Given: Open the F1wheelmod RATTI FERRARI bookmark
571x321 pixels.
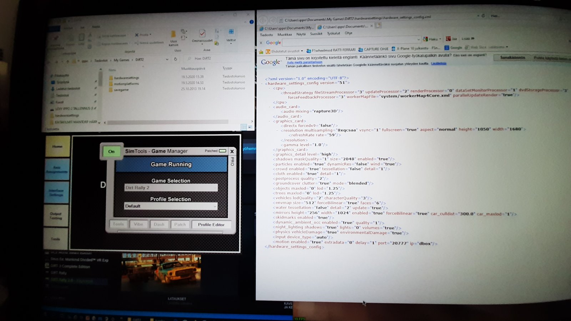Looking at the screenshot, I should click(331, 50).
